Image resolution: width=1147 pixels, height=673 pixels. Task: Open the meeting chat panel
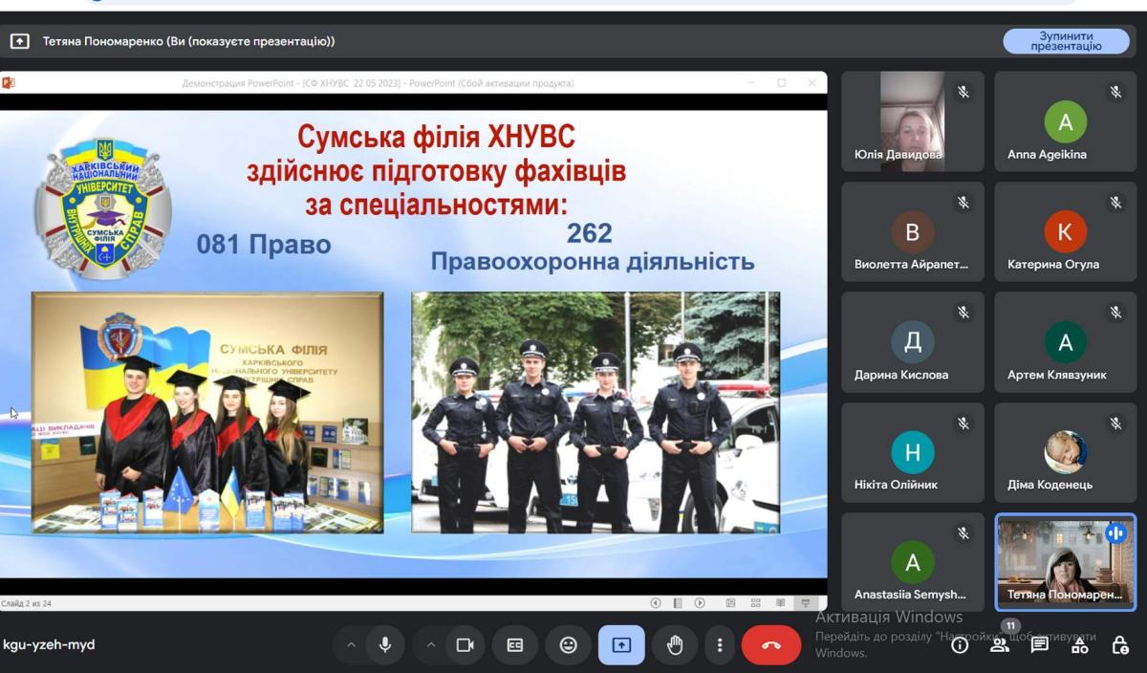[x=1039, y=645]
